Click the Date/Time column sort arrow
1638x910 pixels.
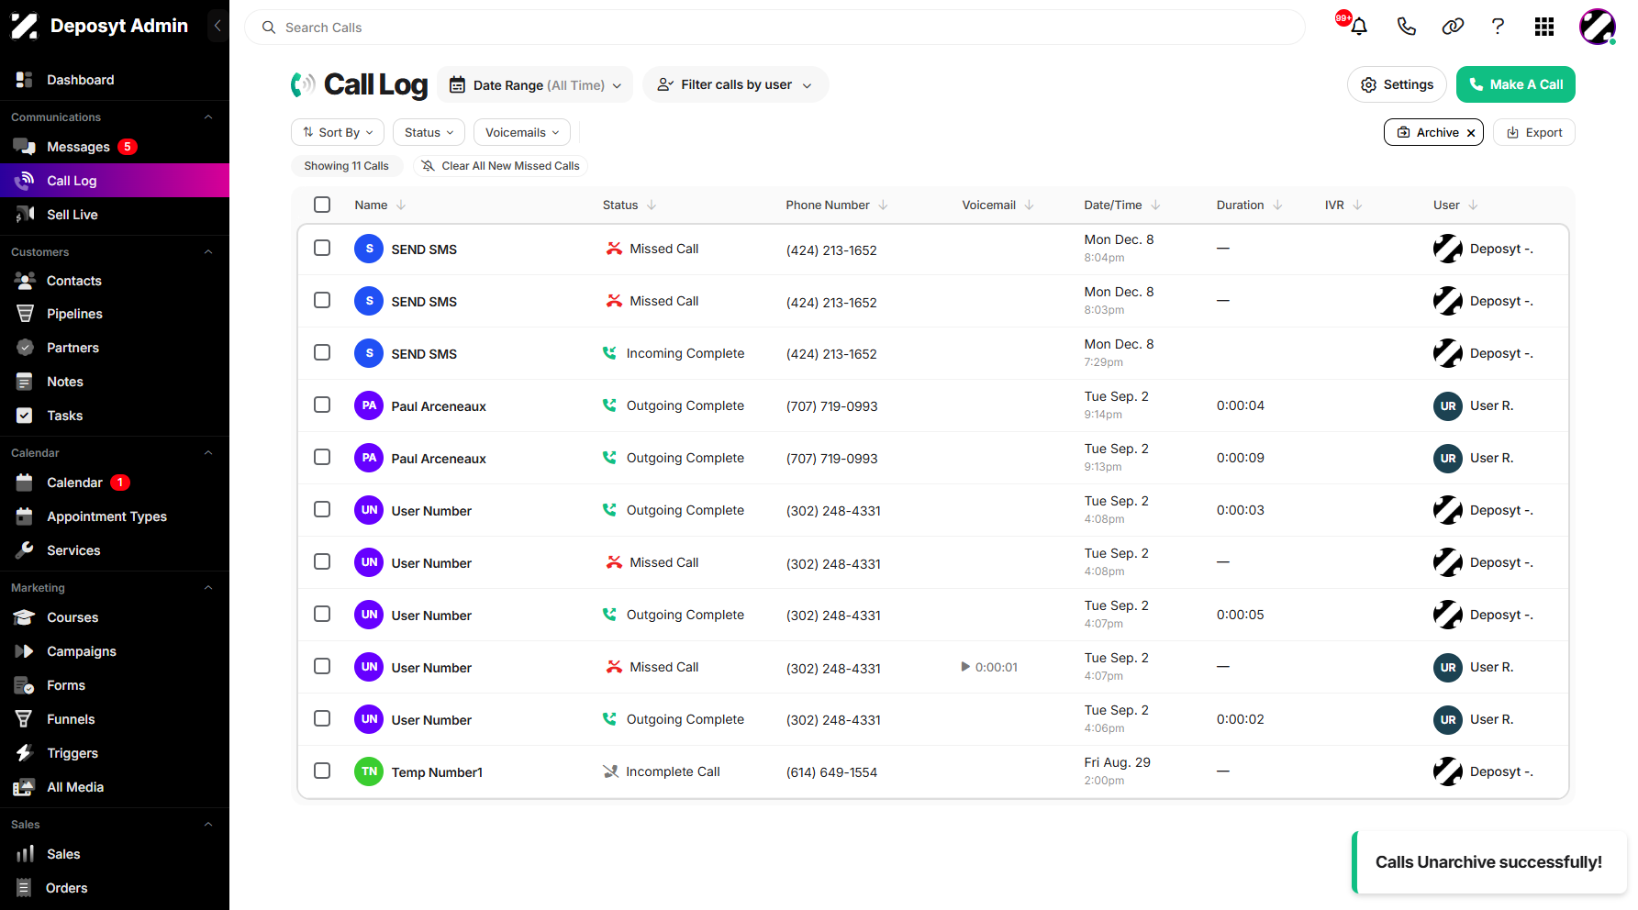click(x=1155, y=205)
